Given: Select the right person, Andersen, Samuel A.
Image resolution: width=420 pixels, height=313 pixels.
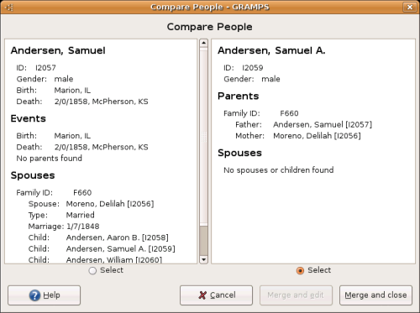Looking at the screenshot, I should coord(300,270).
